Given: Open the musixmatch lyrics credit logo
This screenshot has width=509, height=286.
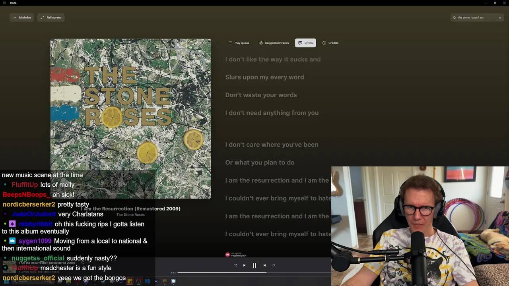Looking at the screenshot, I should coord(236,255).
